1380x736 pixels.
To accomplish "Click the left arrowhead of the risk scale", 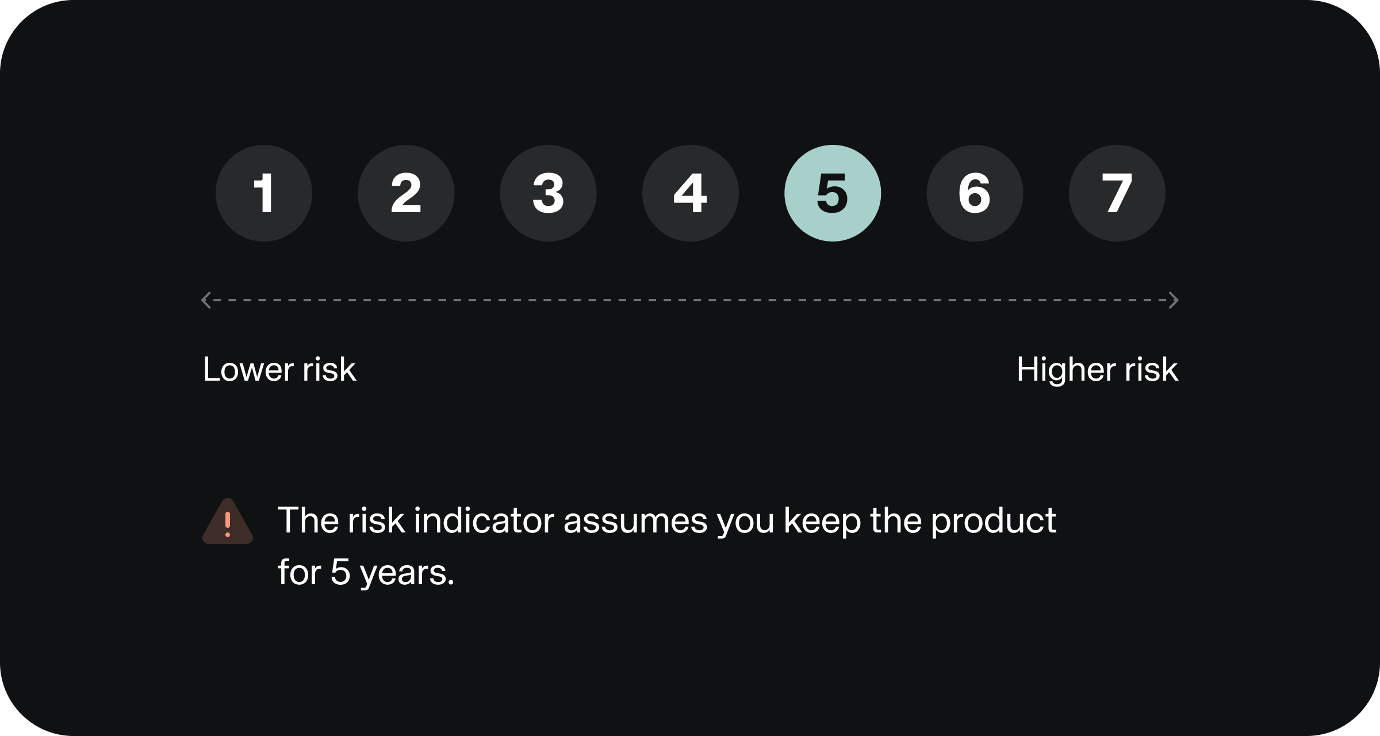I will [x=206, y=300].
